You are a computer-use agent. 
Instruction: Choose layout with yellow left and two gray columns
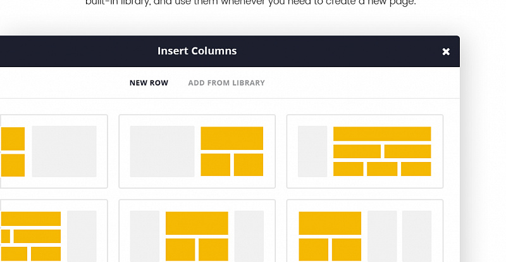[365, 230]
